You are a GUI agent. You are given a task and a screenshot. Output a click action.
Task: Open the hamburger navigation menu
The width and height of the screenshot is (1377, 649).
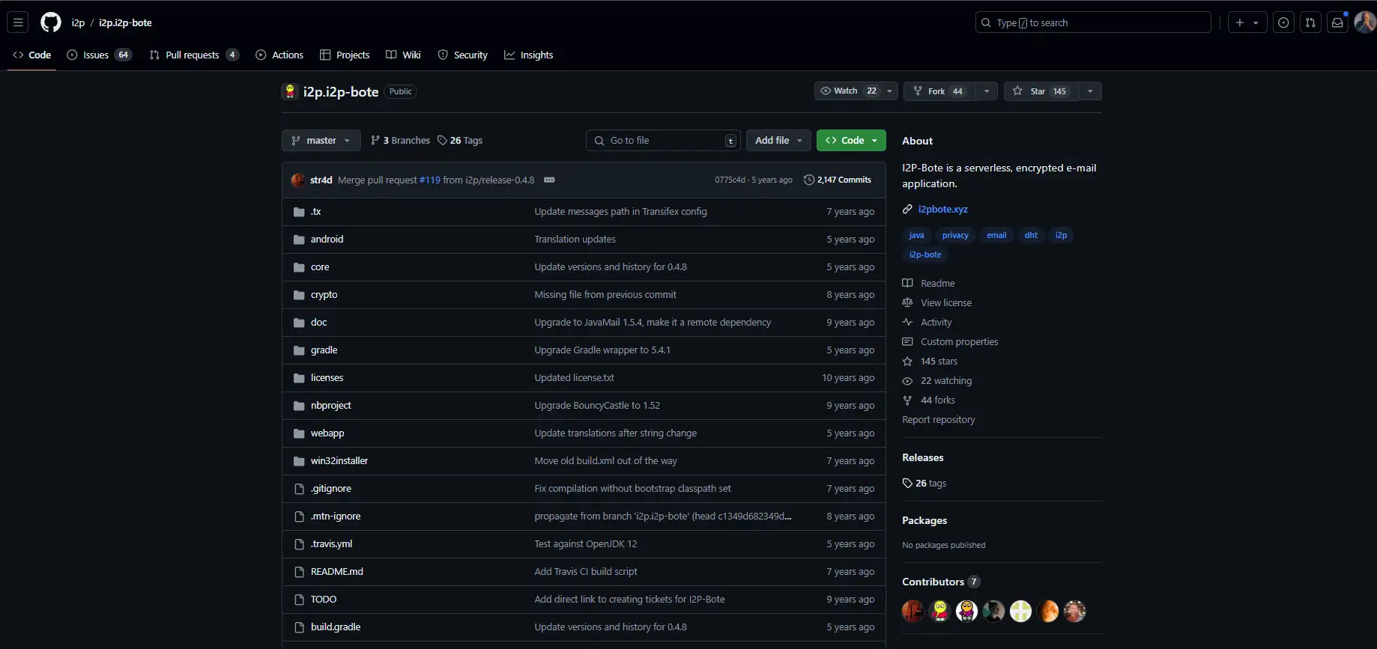tap(19, 22)
